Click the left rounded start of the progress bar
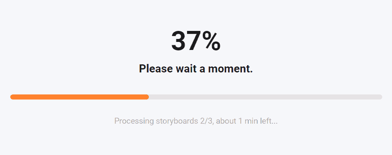The height and width of the screenshot is (155, 392). tap(12, 97)
